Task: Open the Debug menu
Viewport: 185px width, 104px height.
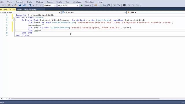Action: pyautogui.click(x=40, y=2)
